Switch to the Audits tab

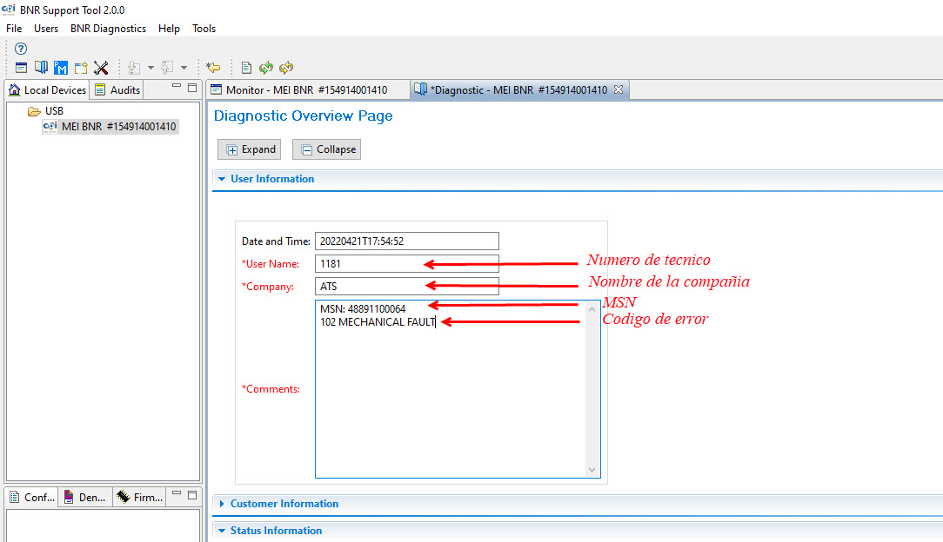117,90
